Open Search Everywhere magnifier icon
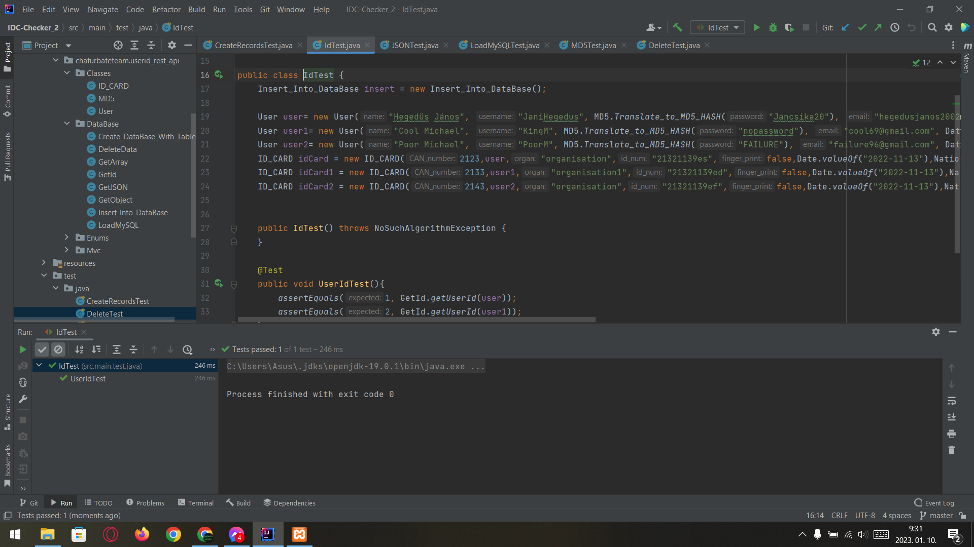This screenshot has height=547, width=974. [932, 28]
